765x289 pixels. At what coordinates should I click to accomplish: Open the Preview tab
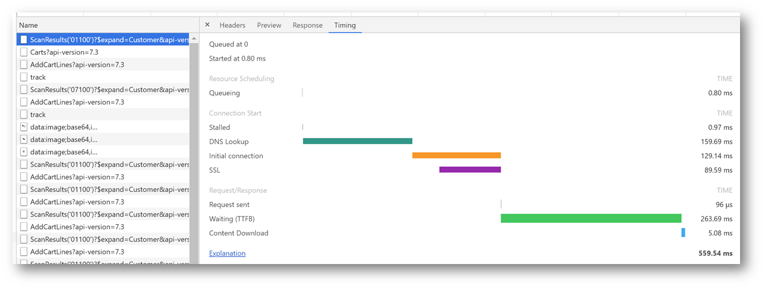click(269, 26)
